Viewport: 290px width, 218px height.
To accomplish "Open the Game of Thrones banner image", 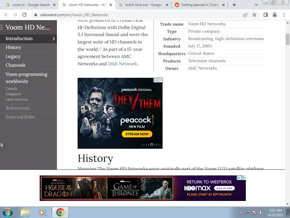I will click(x=140, y=188).
